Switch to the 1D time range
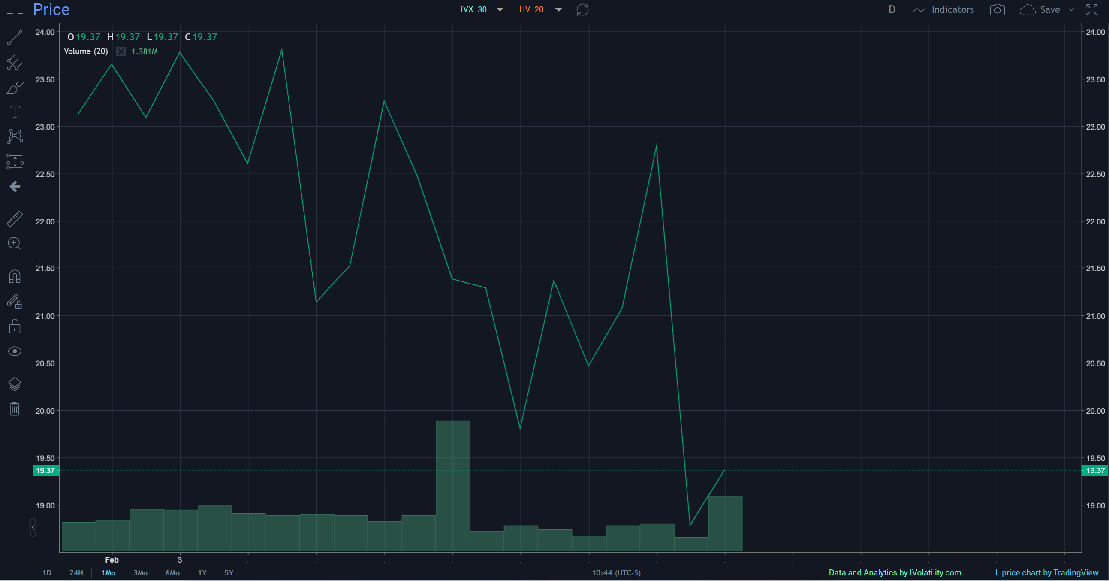This screenshot has width=1109, height=581. [46, 573]
